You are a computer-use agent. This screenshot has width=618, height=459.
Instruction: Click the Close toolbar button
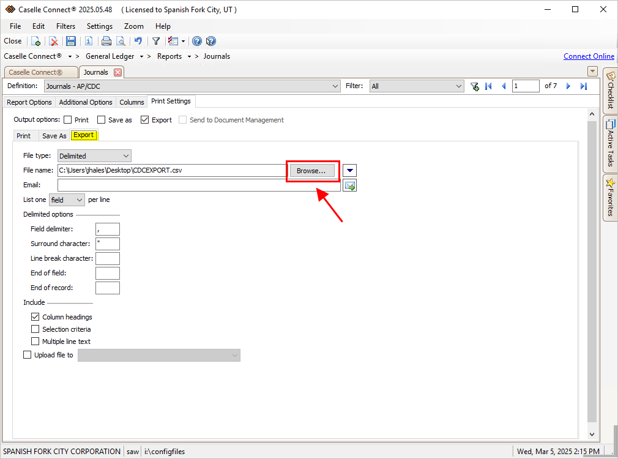tap(13, 41)
